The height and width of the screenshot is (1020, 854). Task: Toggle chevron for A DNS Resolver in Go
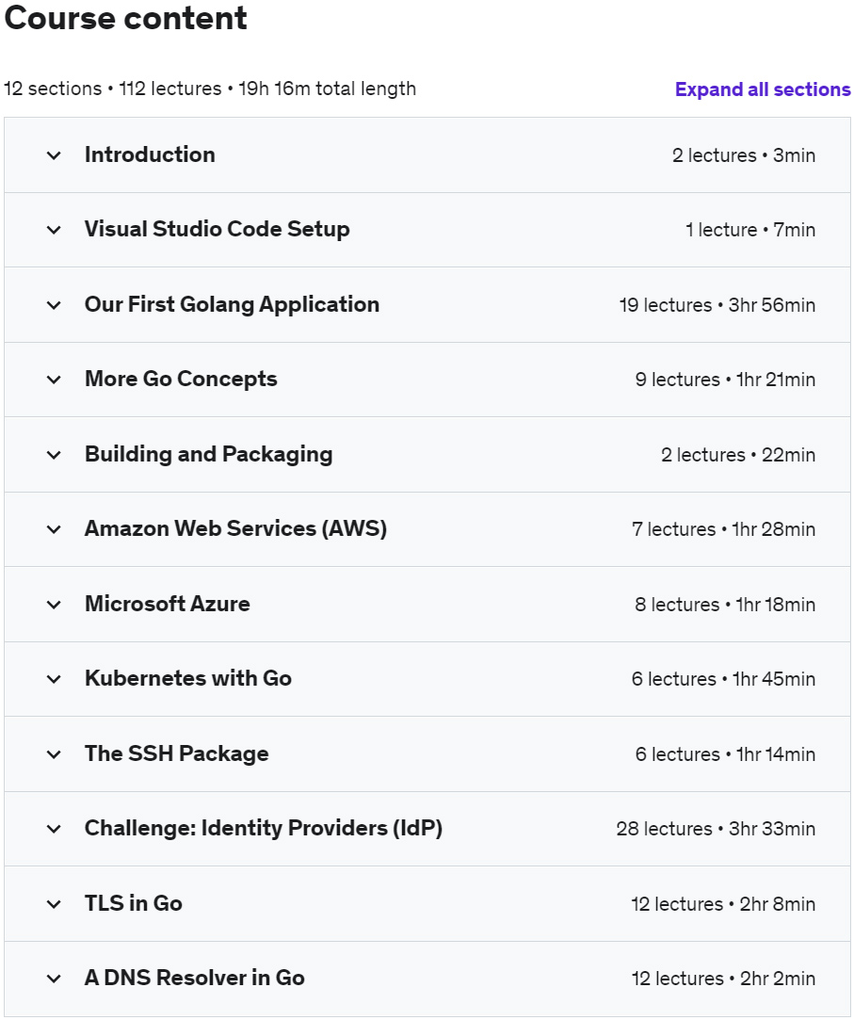click(54, 979)
